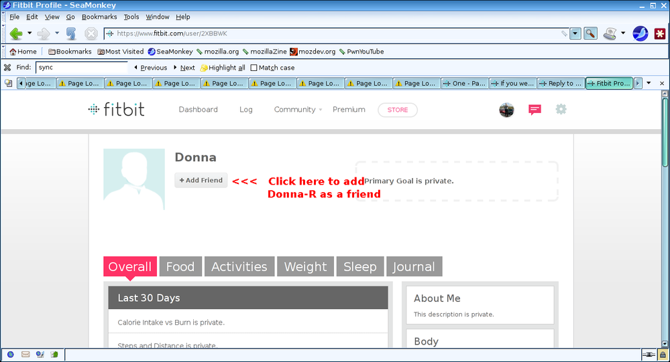Screen dimensions: 670x362
Task: Click the right tab-strip arrow
Action: pos(638,83)
